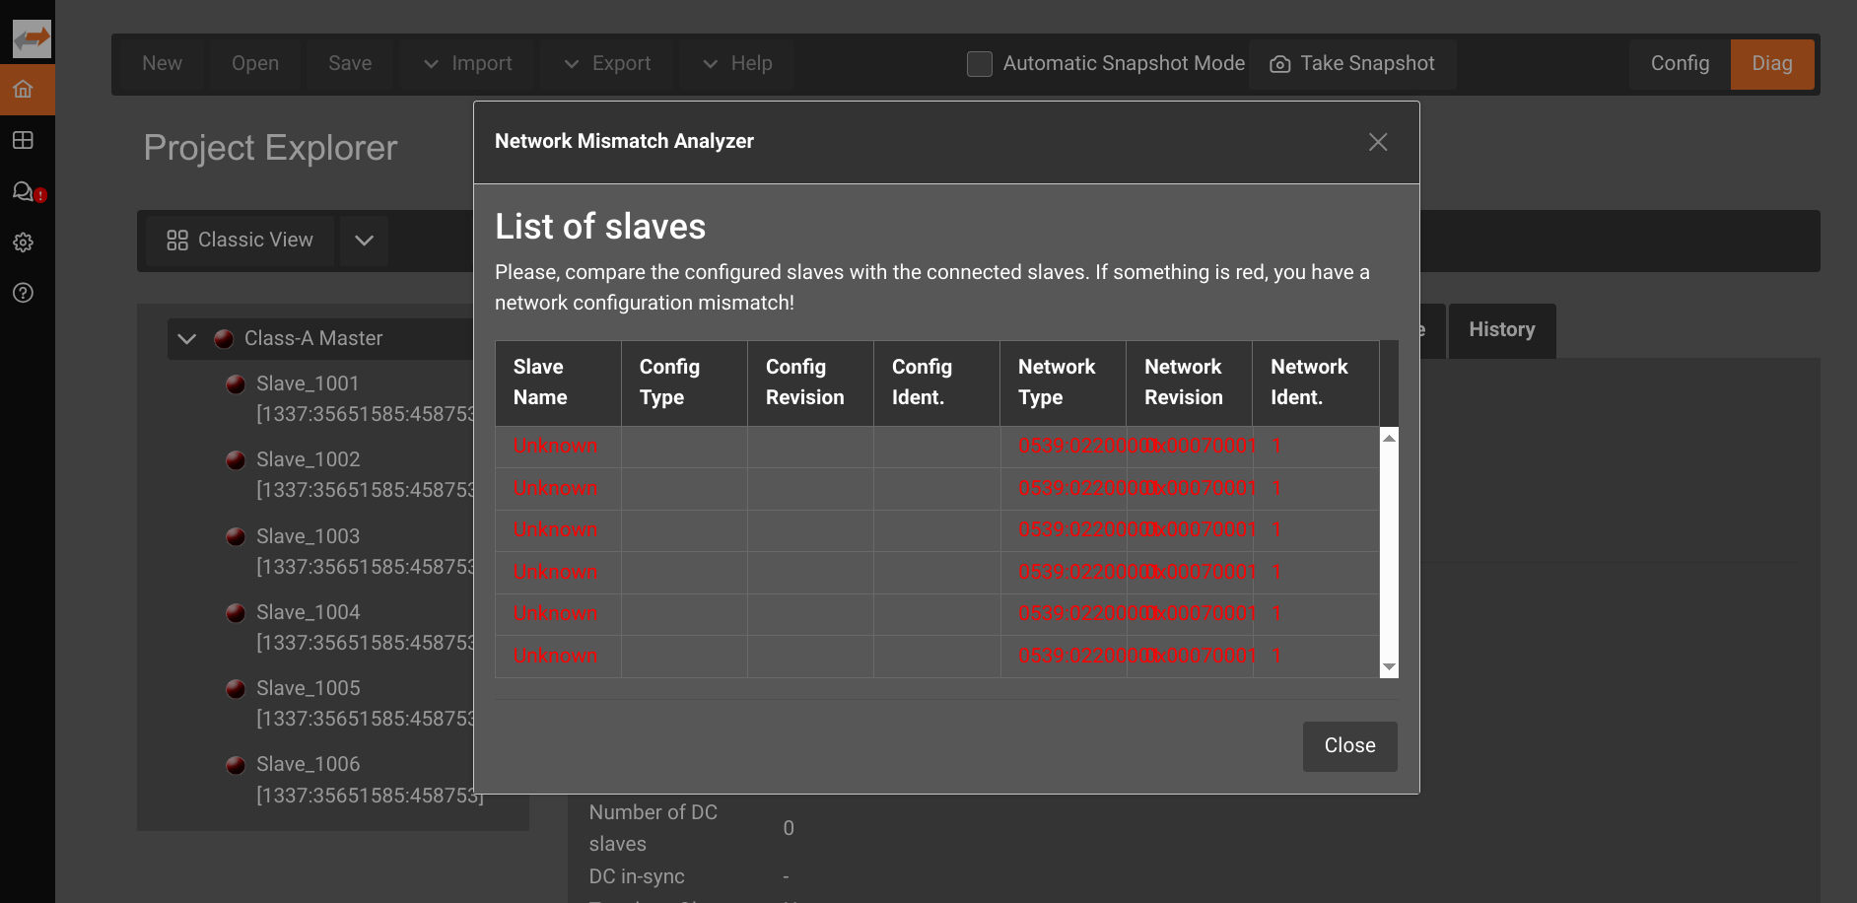Open the settings gear in sidebar
This screenshot has width=1857, height=903.
[24, 243]
